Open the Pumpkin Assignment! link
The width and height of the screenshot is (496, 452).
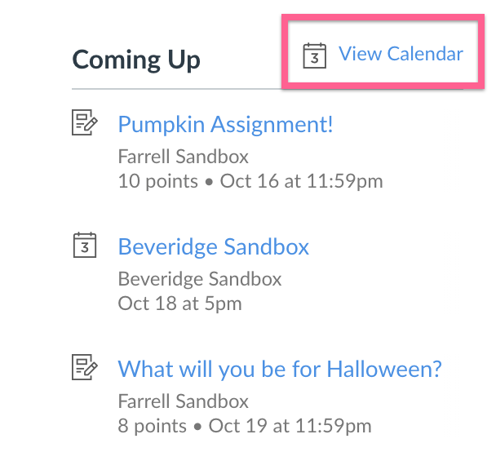225,124
